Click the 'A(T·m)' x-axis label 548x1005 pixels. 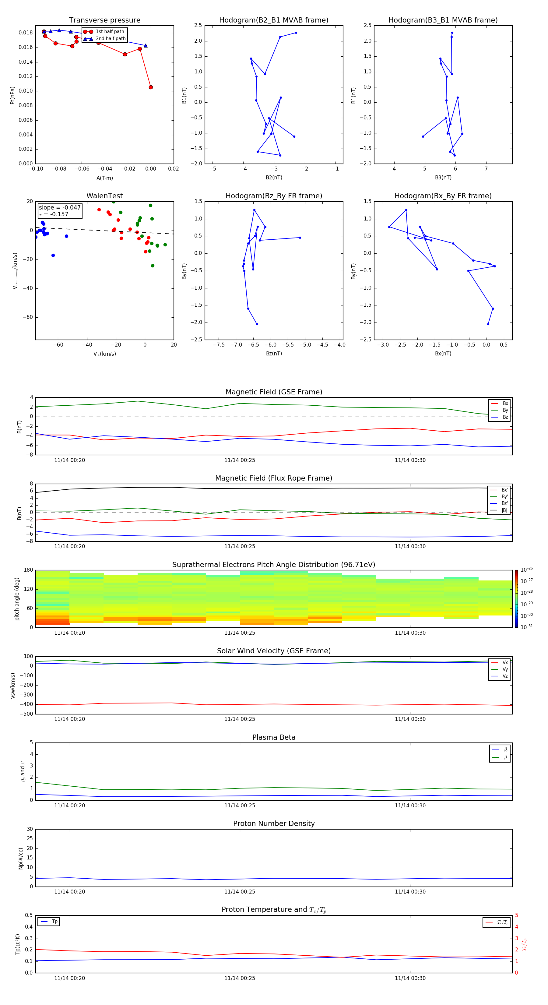click(x=104, y=178)
